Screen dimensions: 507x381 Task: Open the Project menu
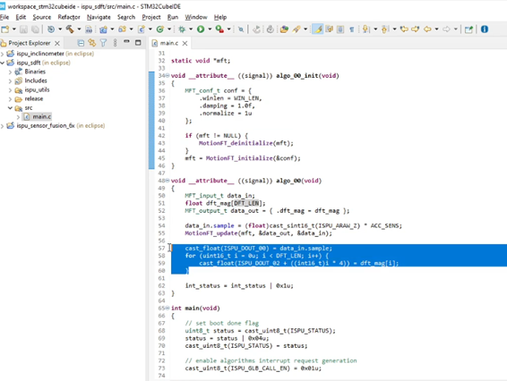coord(151,17)
